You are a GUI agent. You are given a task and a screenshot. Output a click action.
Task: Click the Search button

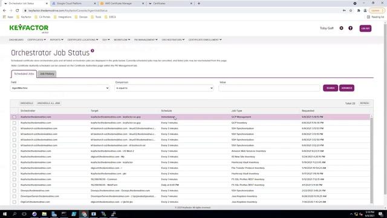click(x=331, y=88)
